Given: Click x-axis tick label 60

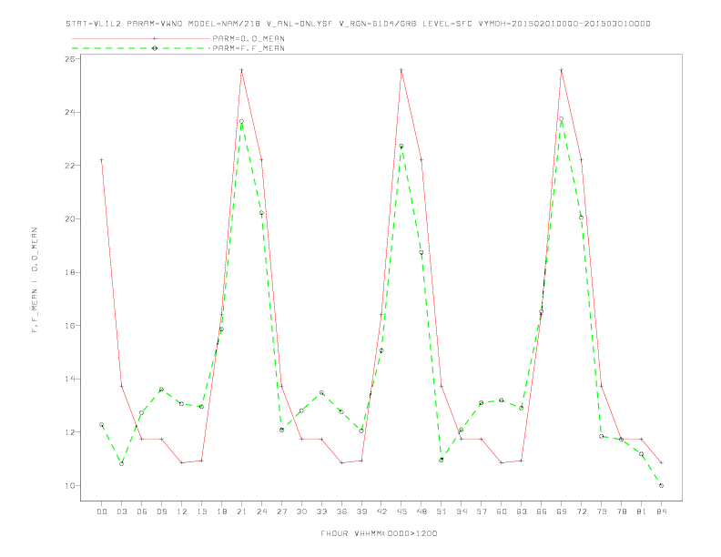Looking at the screenshot, I should 502,511.
